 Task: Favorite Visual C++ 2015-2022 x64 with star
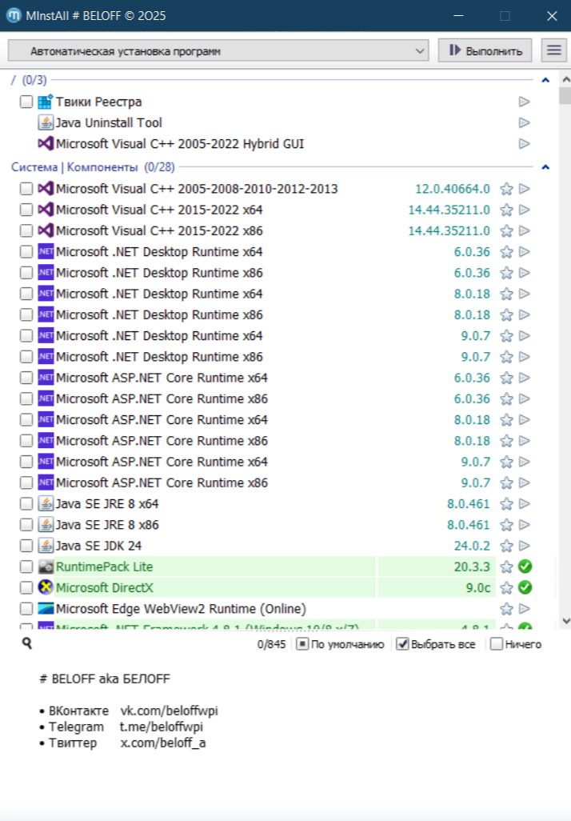[x=506, y=210]
